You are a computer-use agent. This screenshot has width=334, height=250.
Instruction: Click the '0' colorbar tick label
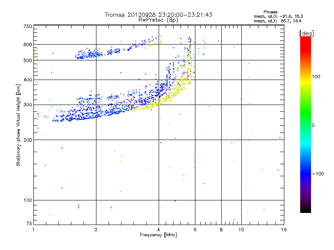313,125
